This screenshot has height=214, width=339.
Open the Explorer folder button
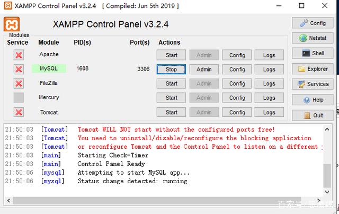[x=312, y=69]
